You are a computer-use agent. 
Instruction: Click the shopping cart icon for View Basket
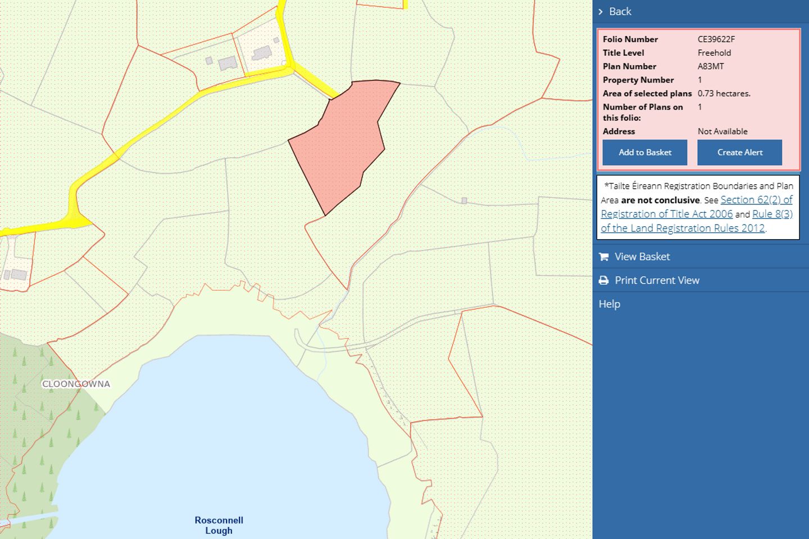pyautogui.click(x=604, y=257)
